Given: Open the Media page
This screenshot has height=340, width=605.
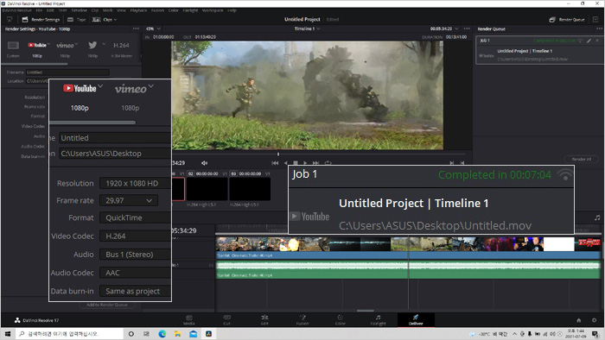Looking at the screenshot, I should (189, 319).
